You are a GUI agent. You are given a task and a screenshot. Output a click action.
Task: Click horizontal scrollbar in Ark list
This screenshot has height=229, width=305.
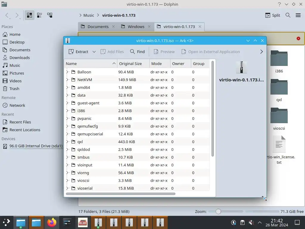click(x=121, y=194)
